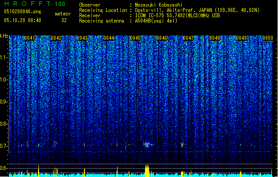This screenshot has height=177, width=278.
Task: Click the 1.0 kHz axis label
Action: coord(4,80)
